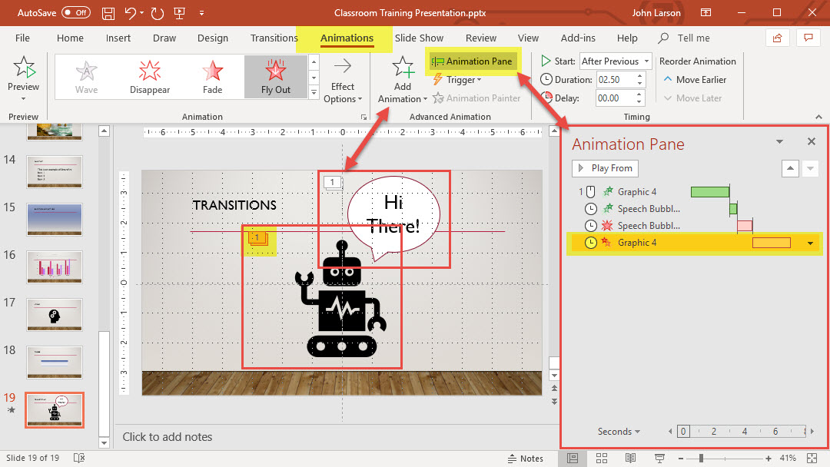Switch to Slide Sorter view in status bar

point(601,458)
